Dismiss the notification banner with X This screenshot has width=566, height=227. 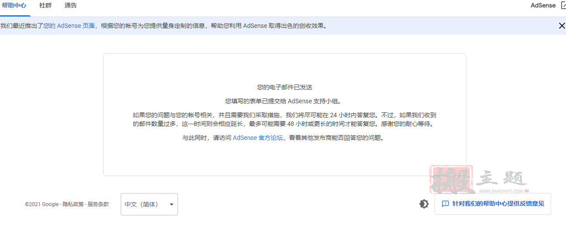pos(562,26)
